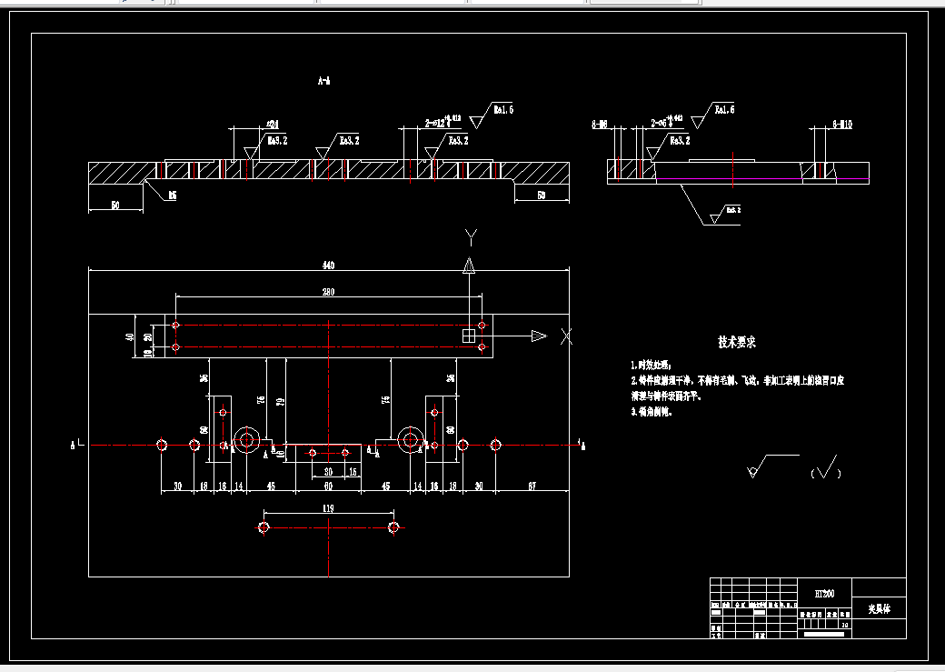Select the 8-M6 thread callout
Image resolution: width=945 pixels, height=672 pixels.
(600, 125)
